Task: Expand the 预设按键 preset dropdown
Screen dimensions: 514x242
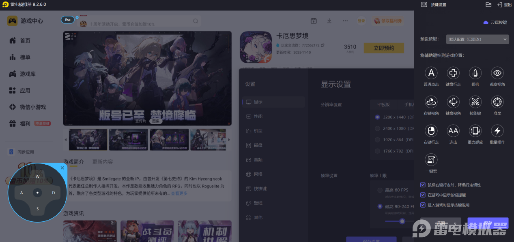Action: click(477, 39)
